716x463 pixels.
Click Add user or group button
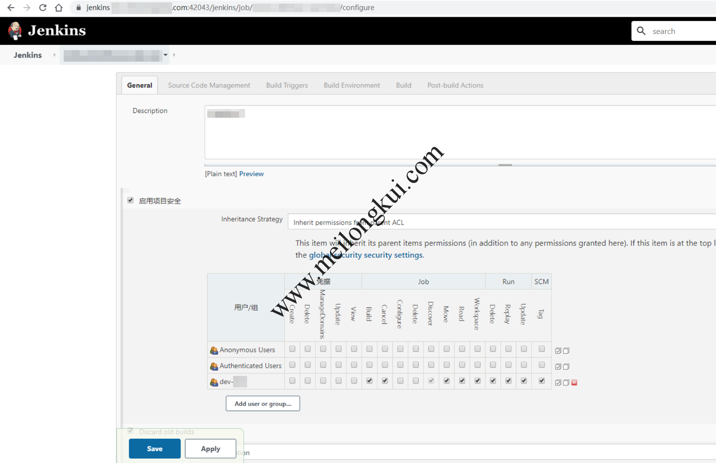pyautogui.click(x=263, y=404)
